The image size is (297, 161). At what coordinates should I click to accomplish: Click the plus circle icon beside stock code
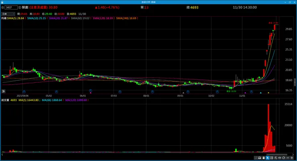(3, 7)
